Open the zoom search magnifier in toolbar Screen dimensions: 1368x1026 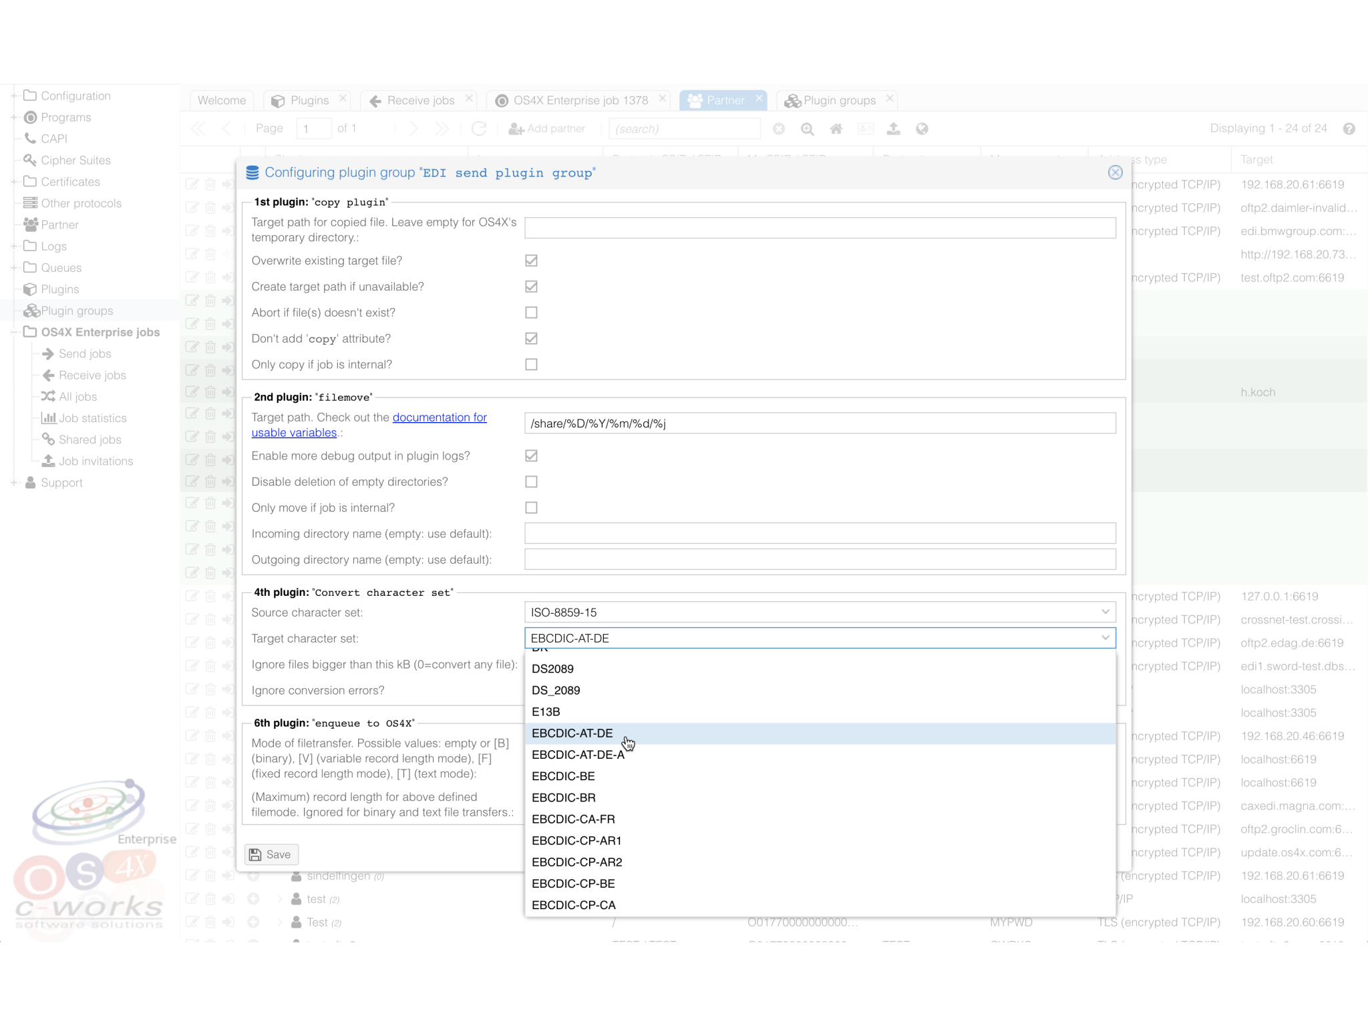807,128
